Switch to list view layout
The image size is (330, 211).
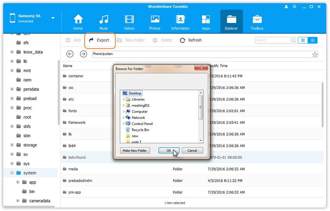313,40
